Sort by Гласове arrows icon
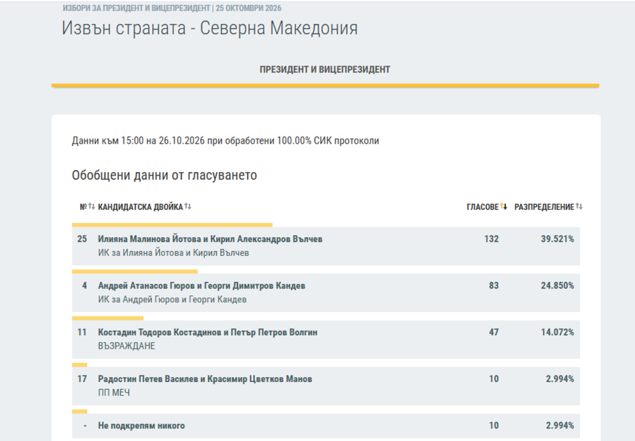635x441 pixels. tap(504, 206)
